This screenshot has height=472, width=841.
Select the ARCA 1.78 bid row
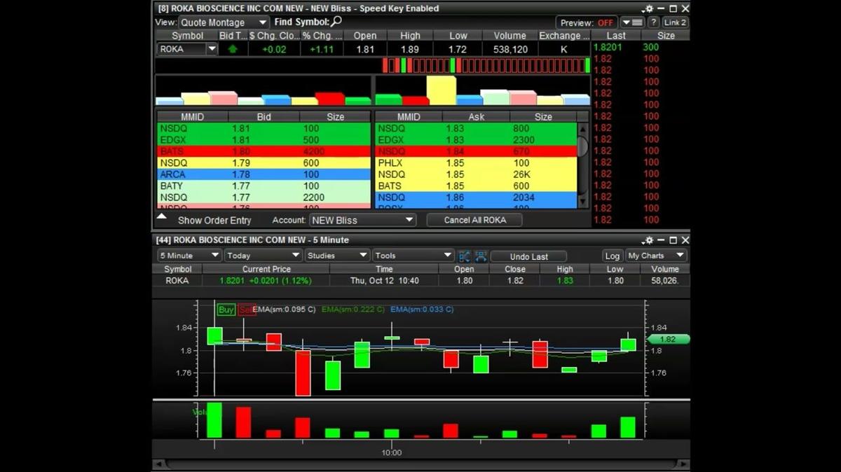[264, 174]
